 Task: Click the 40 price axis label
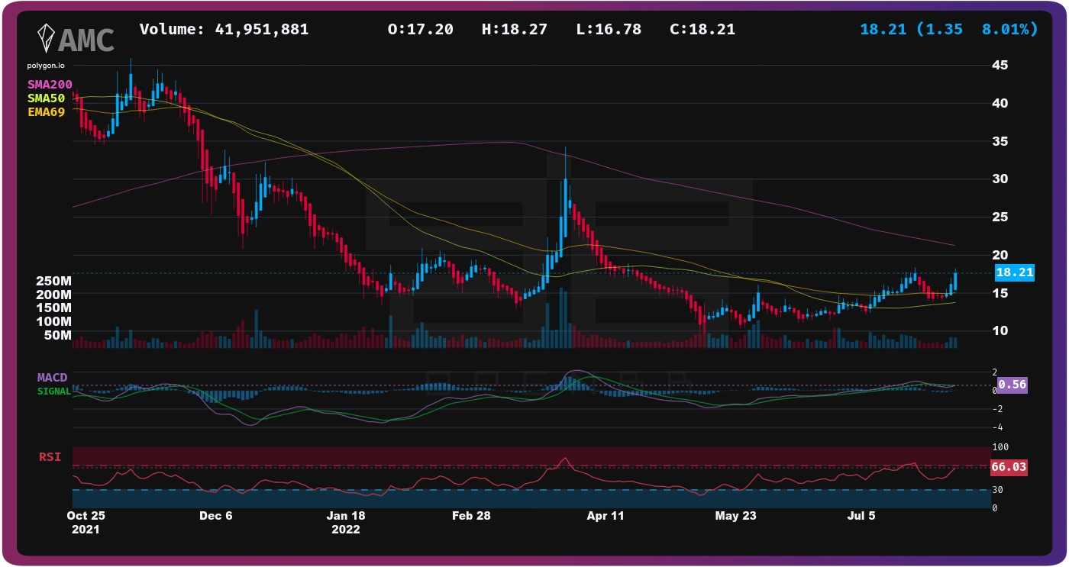coord(1000,103)
